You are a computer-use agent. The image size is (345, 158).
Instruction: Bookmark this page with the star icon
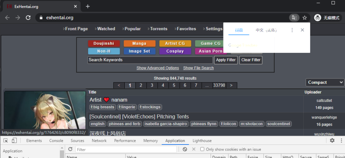(304, 18)
